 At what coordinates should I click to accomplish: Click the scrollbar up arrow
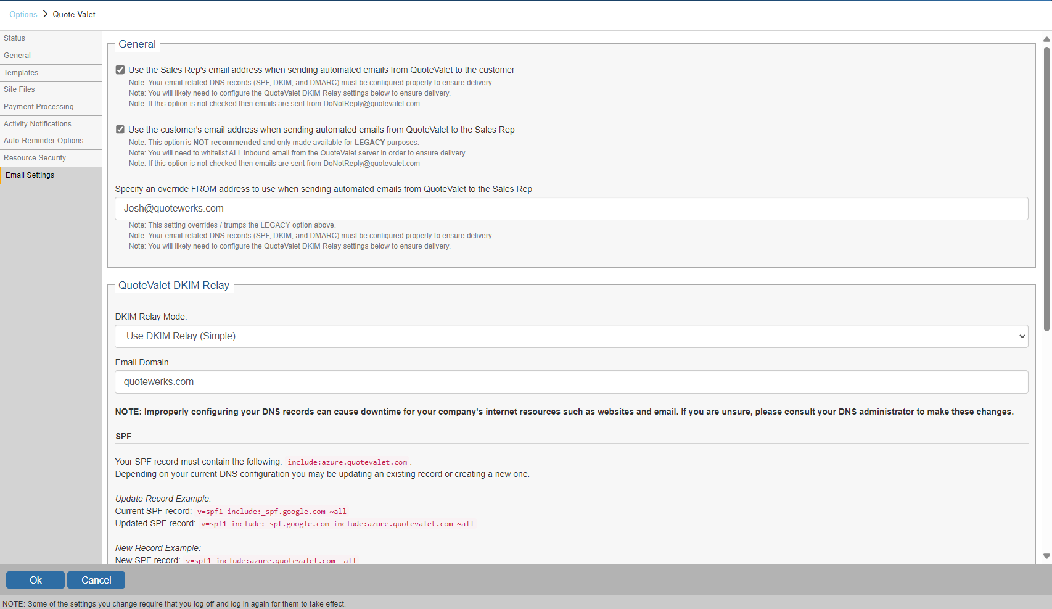tap(1046, 39)
